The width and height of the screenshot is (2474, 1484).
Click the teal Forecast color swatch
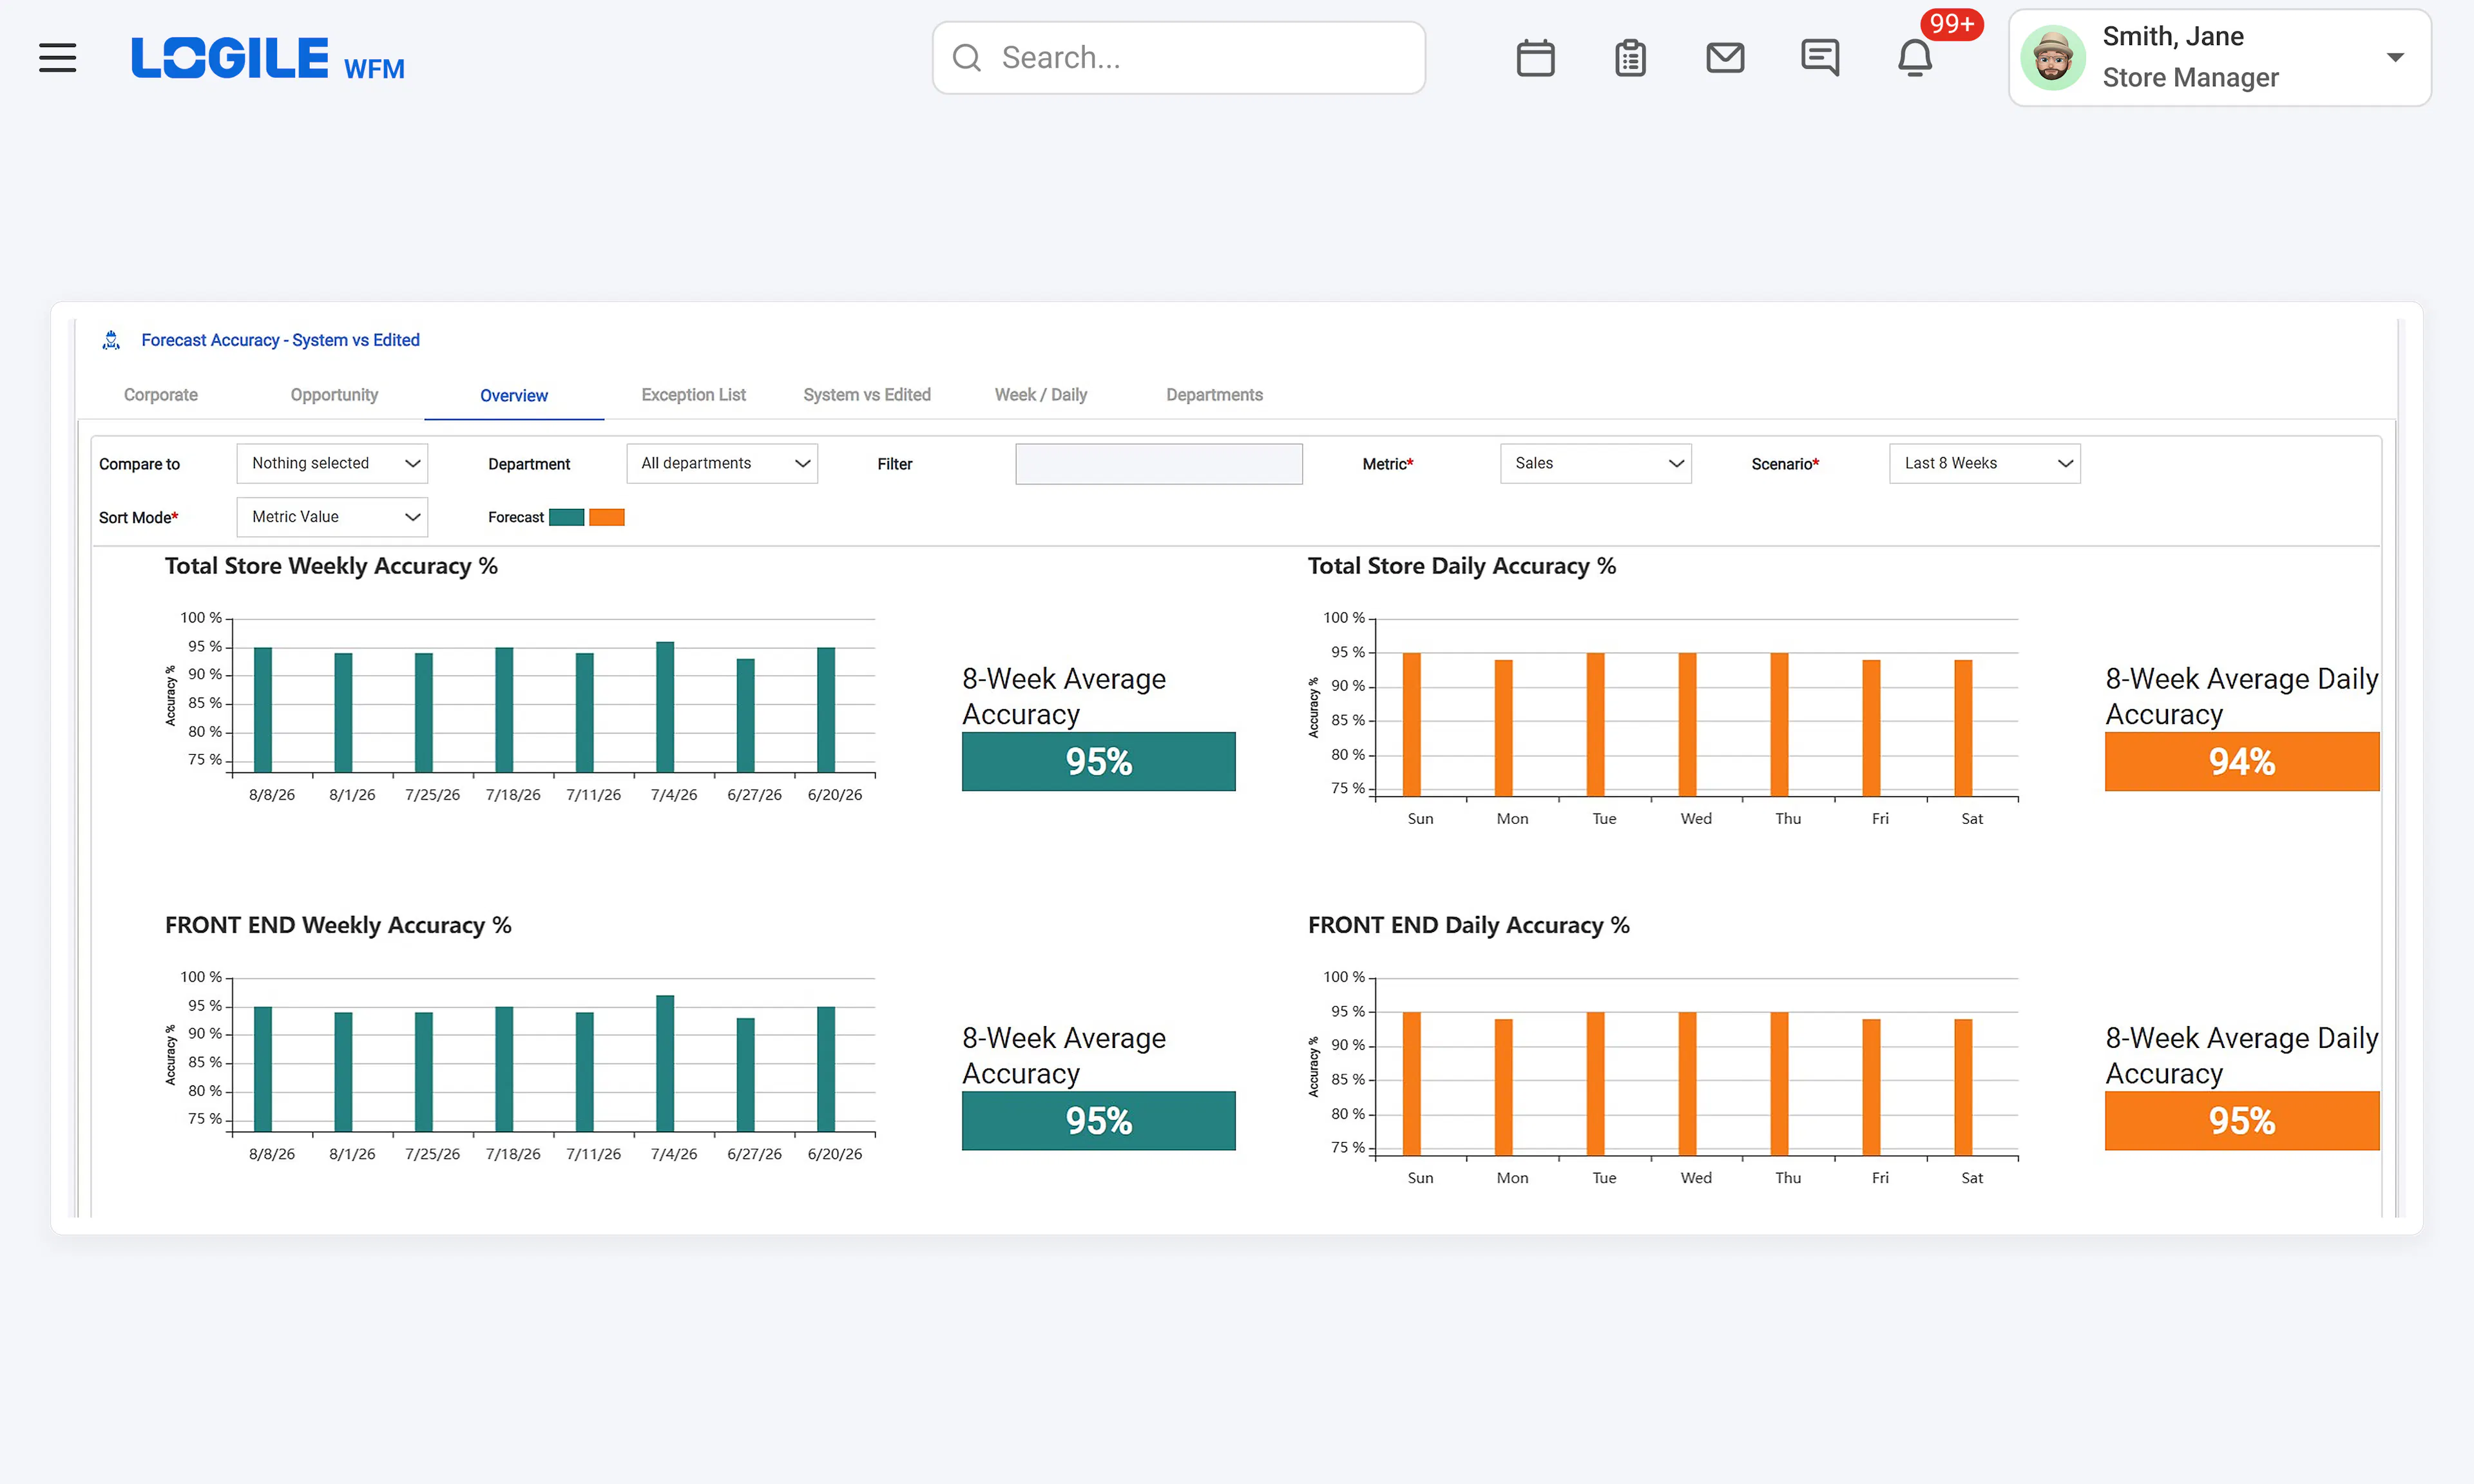pyautogui.click(x=567, y=517)
